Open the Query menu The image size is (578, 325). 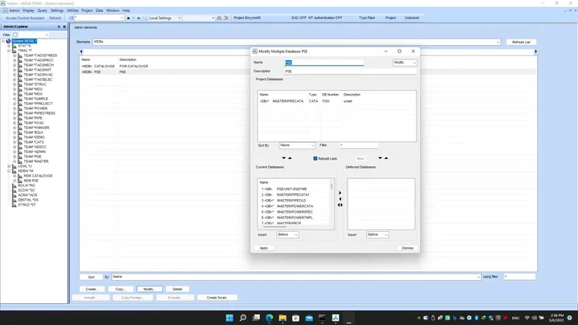click(43, 10)
